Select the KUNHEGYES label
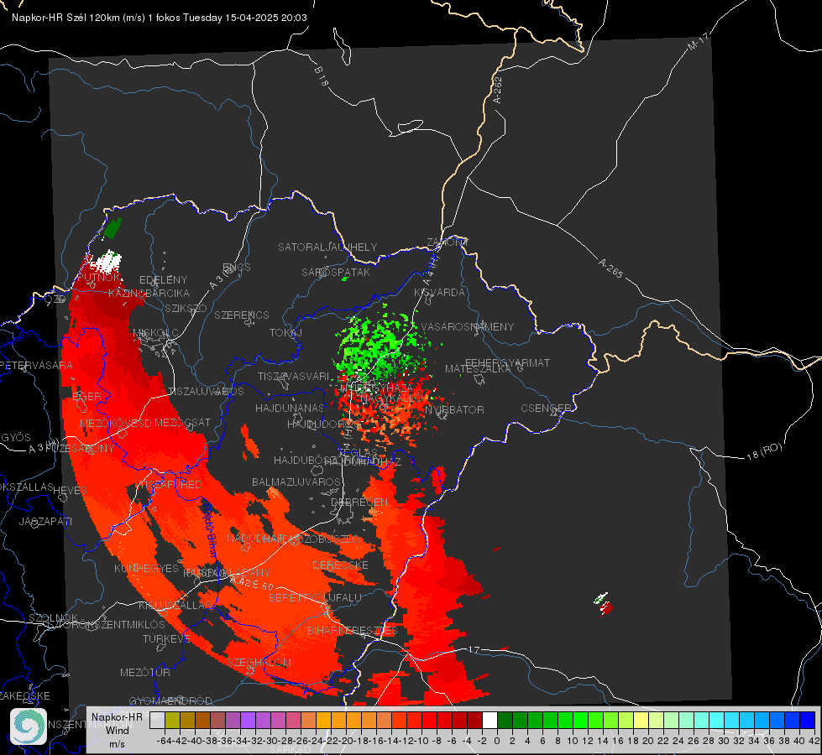This screenshot has height=755, width=822. [146, 569]
